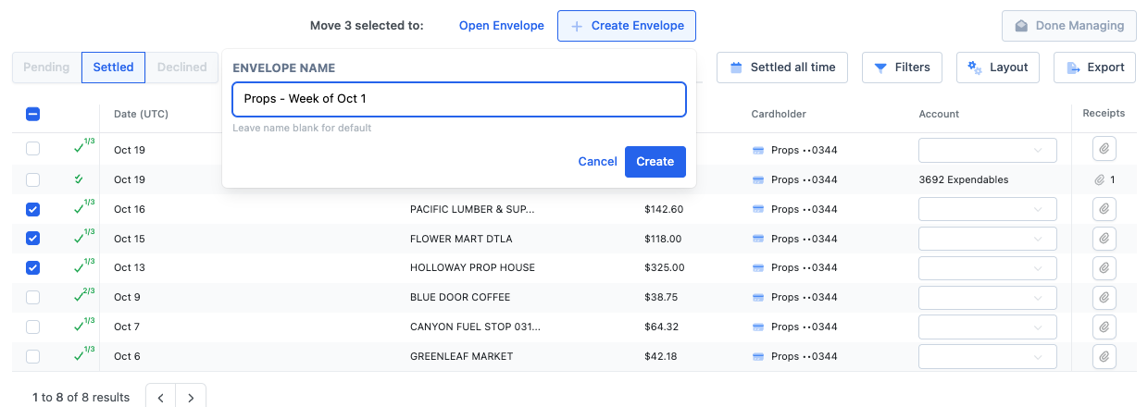Uncheck the Pacific Lumber row
Image resolution: width=1148 pixels, height=407 pixels.
coord(32,209)
